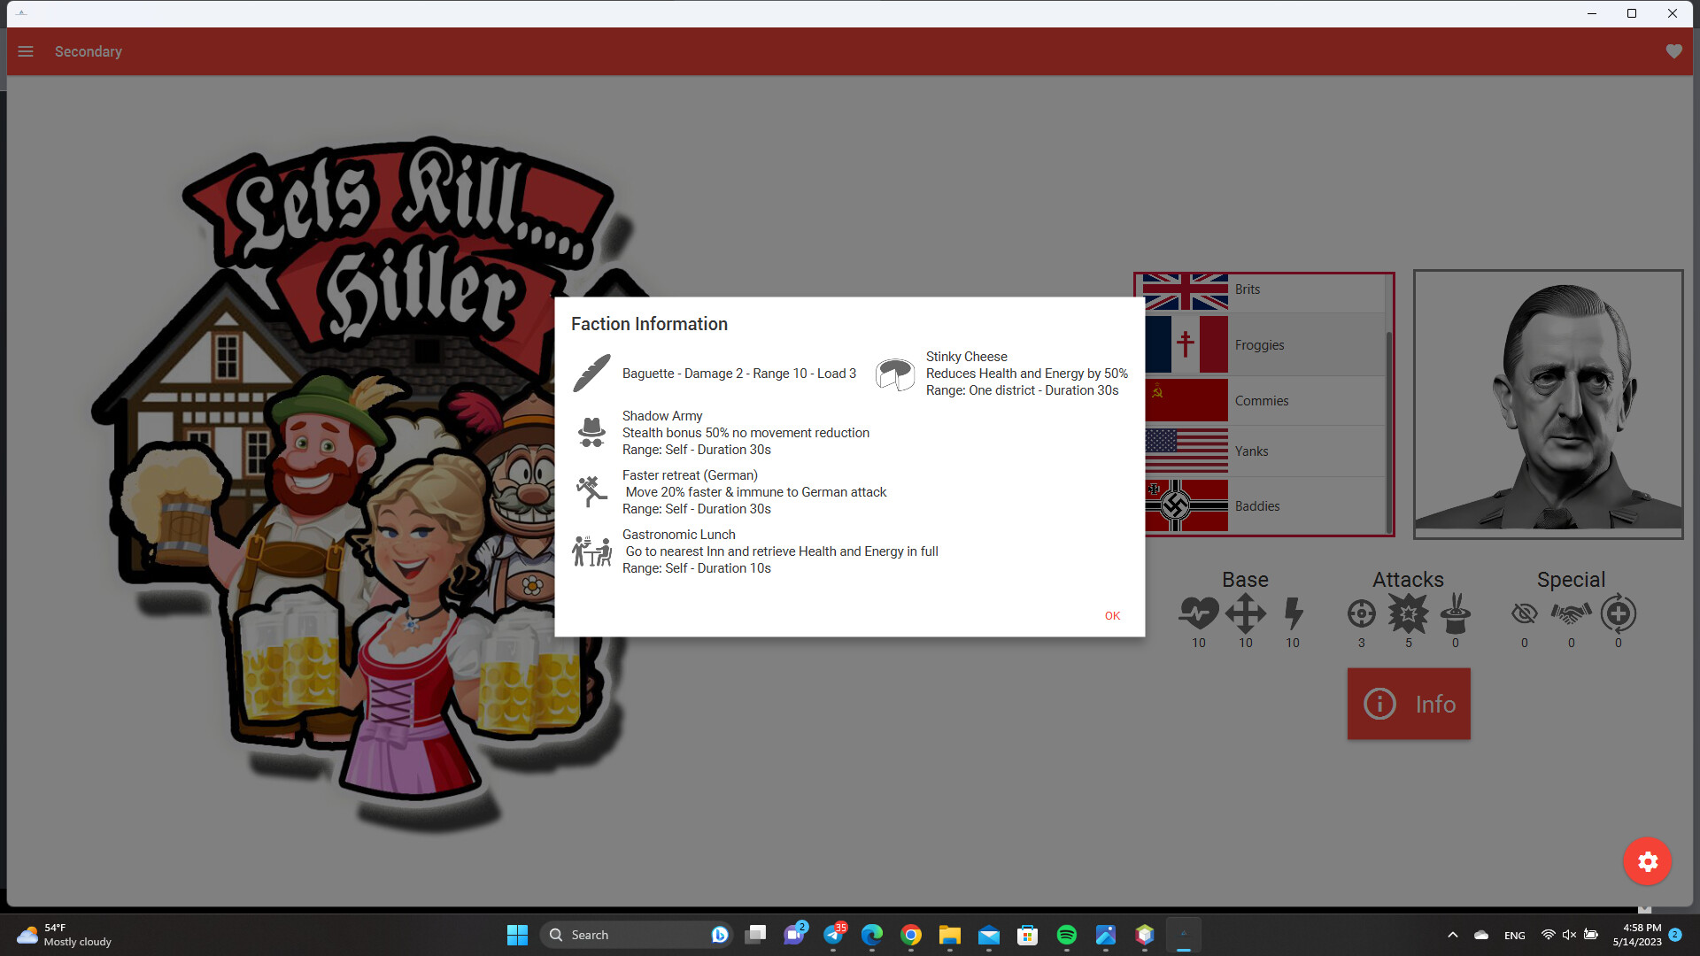Open the navigation drawer menu
This screenshot has height=956, width=1700.
(x=26, y=51)
